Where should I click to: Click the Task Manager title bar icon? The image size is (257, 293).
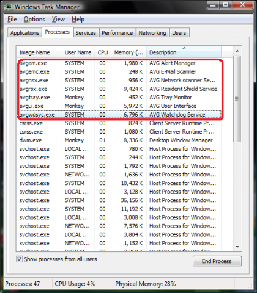coord(9,7)
